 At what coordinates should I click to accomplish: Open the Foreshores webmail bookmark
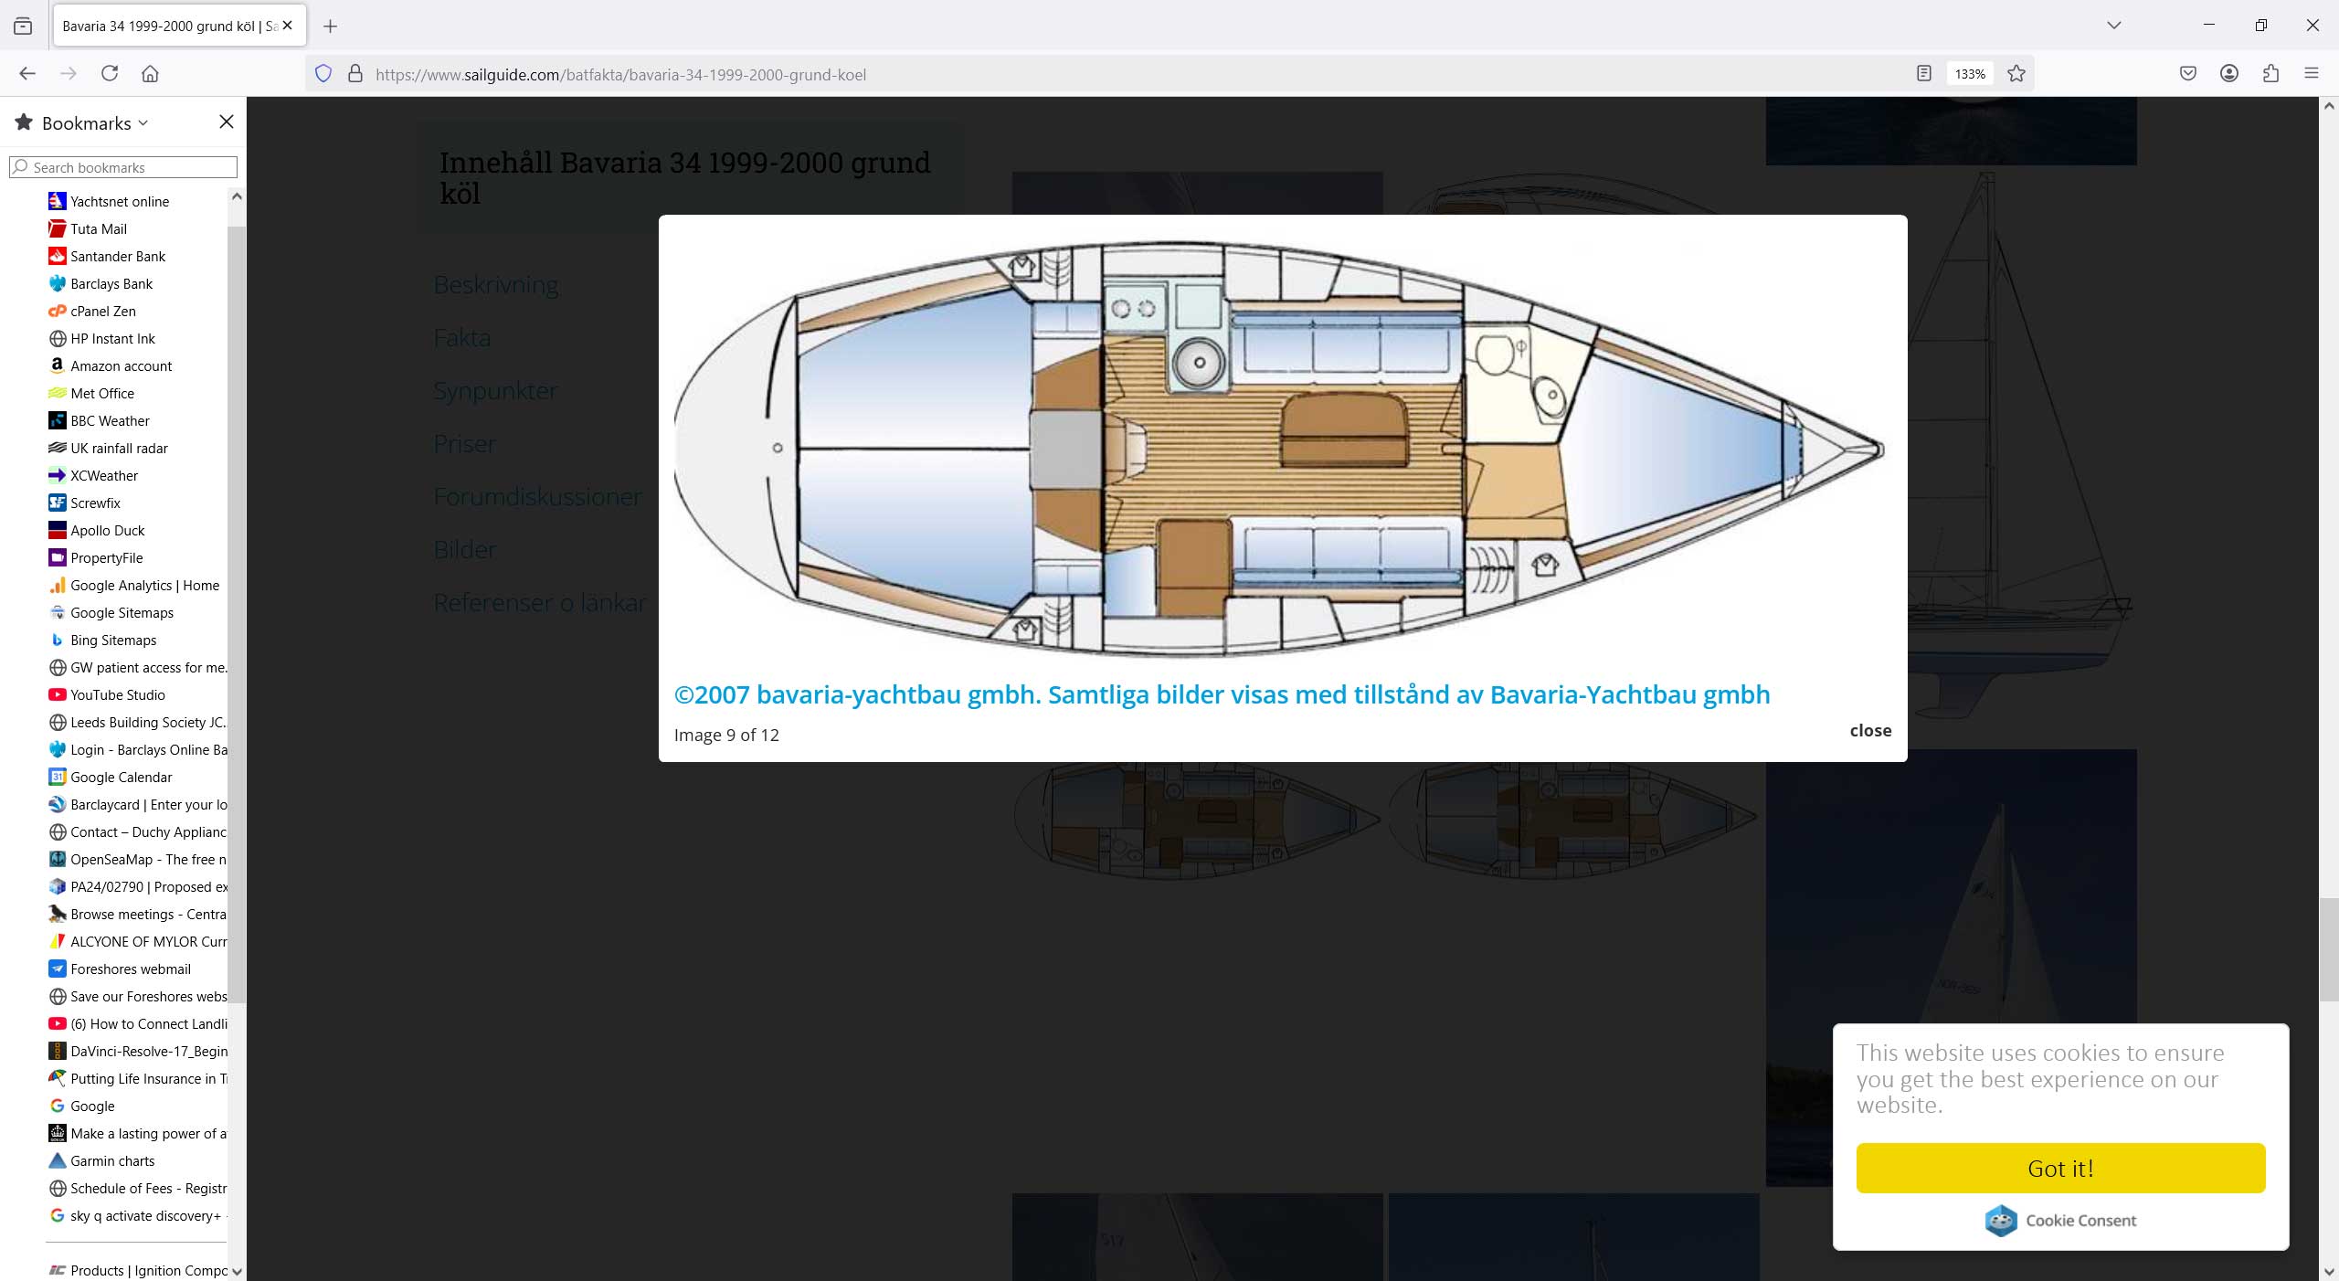pyautogui.click(x=120, y=969)
